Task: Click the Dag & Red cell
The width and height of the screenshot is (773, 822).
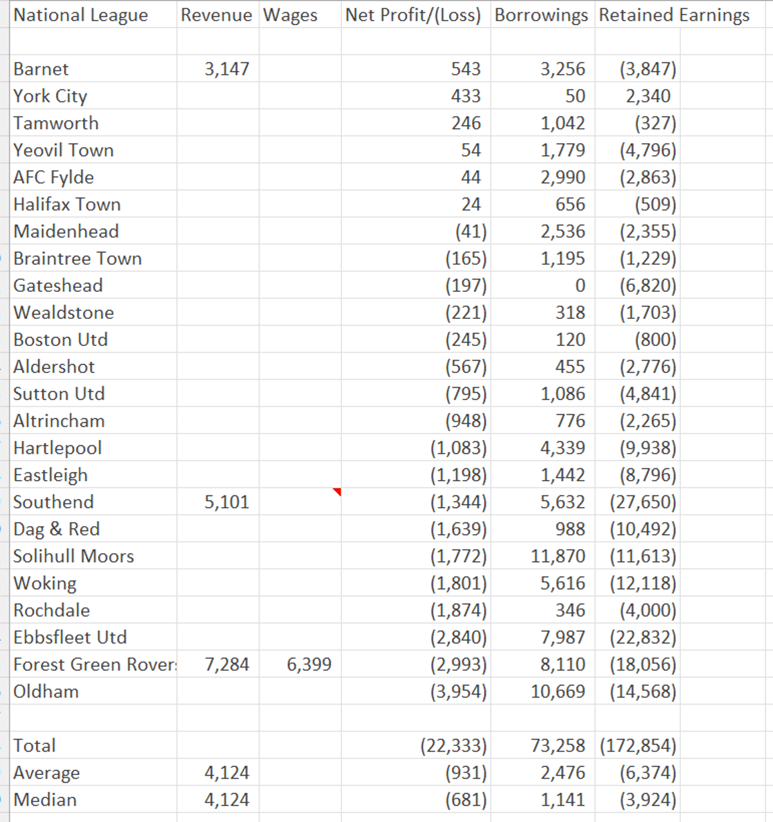Action: tap(94, 528)
